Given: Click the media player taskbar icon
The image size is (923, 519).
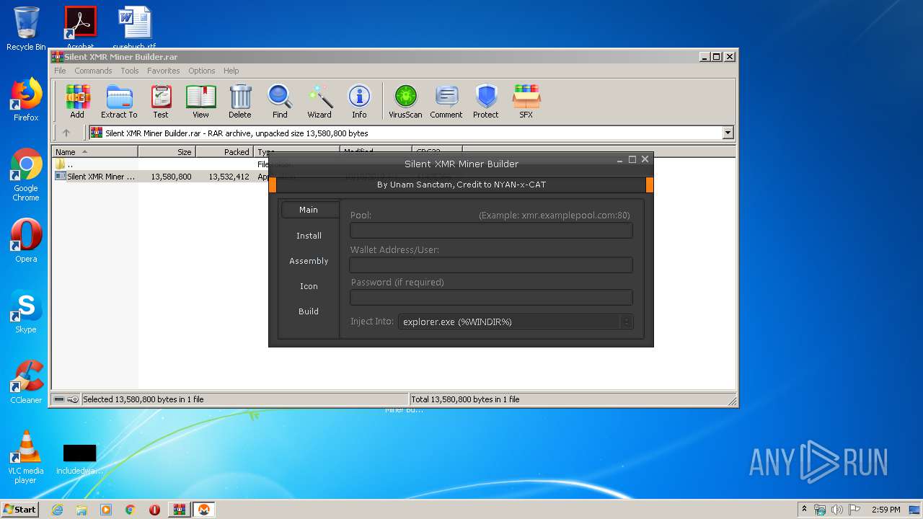Looking at the screenshot, I should point(106,510).
